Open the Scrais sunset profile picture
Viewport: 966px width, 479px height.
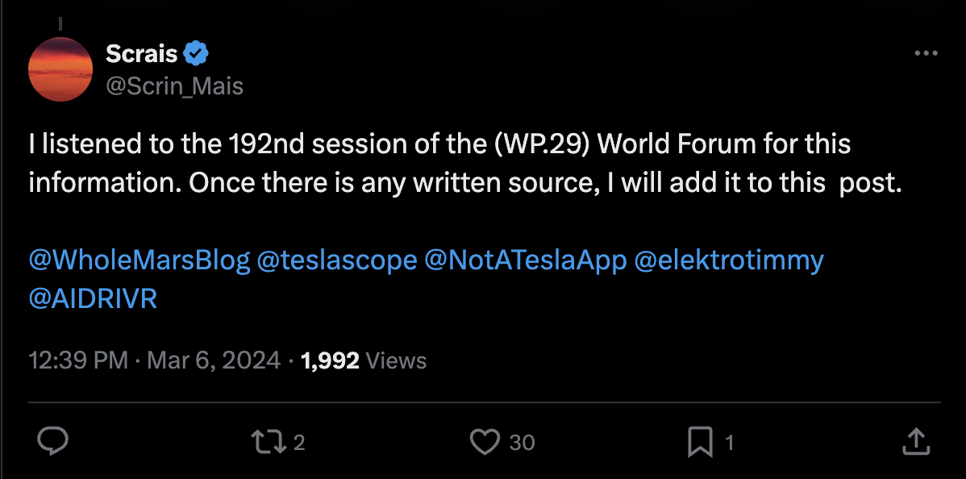coord(60,69)
